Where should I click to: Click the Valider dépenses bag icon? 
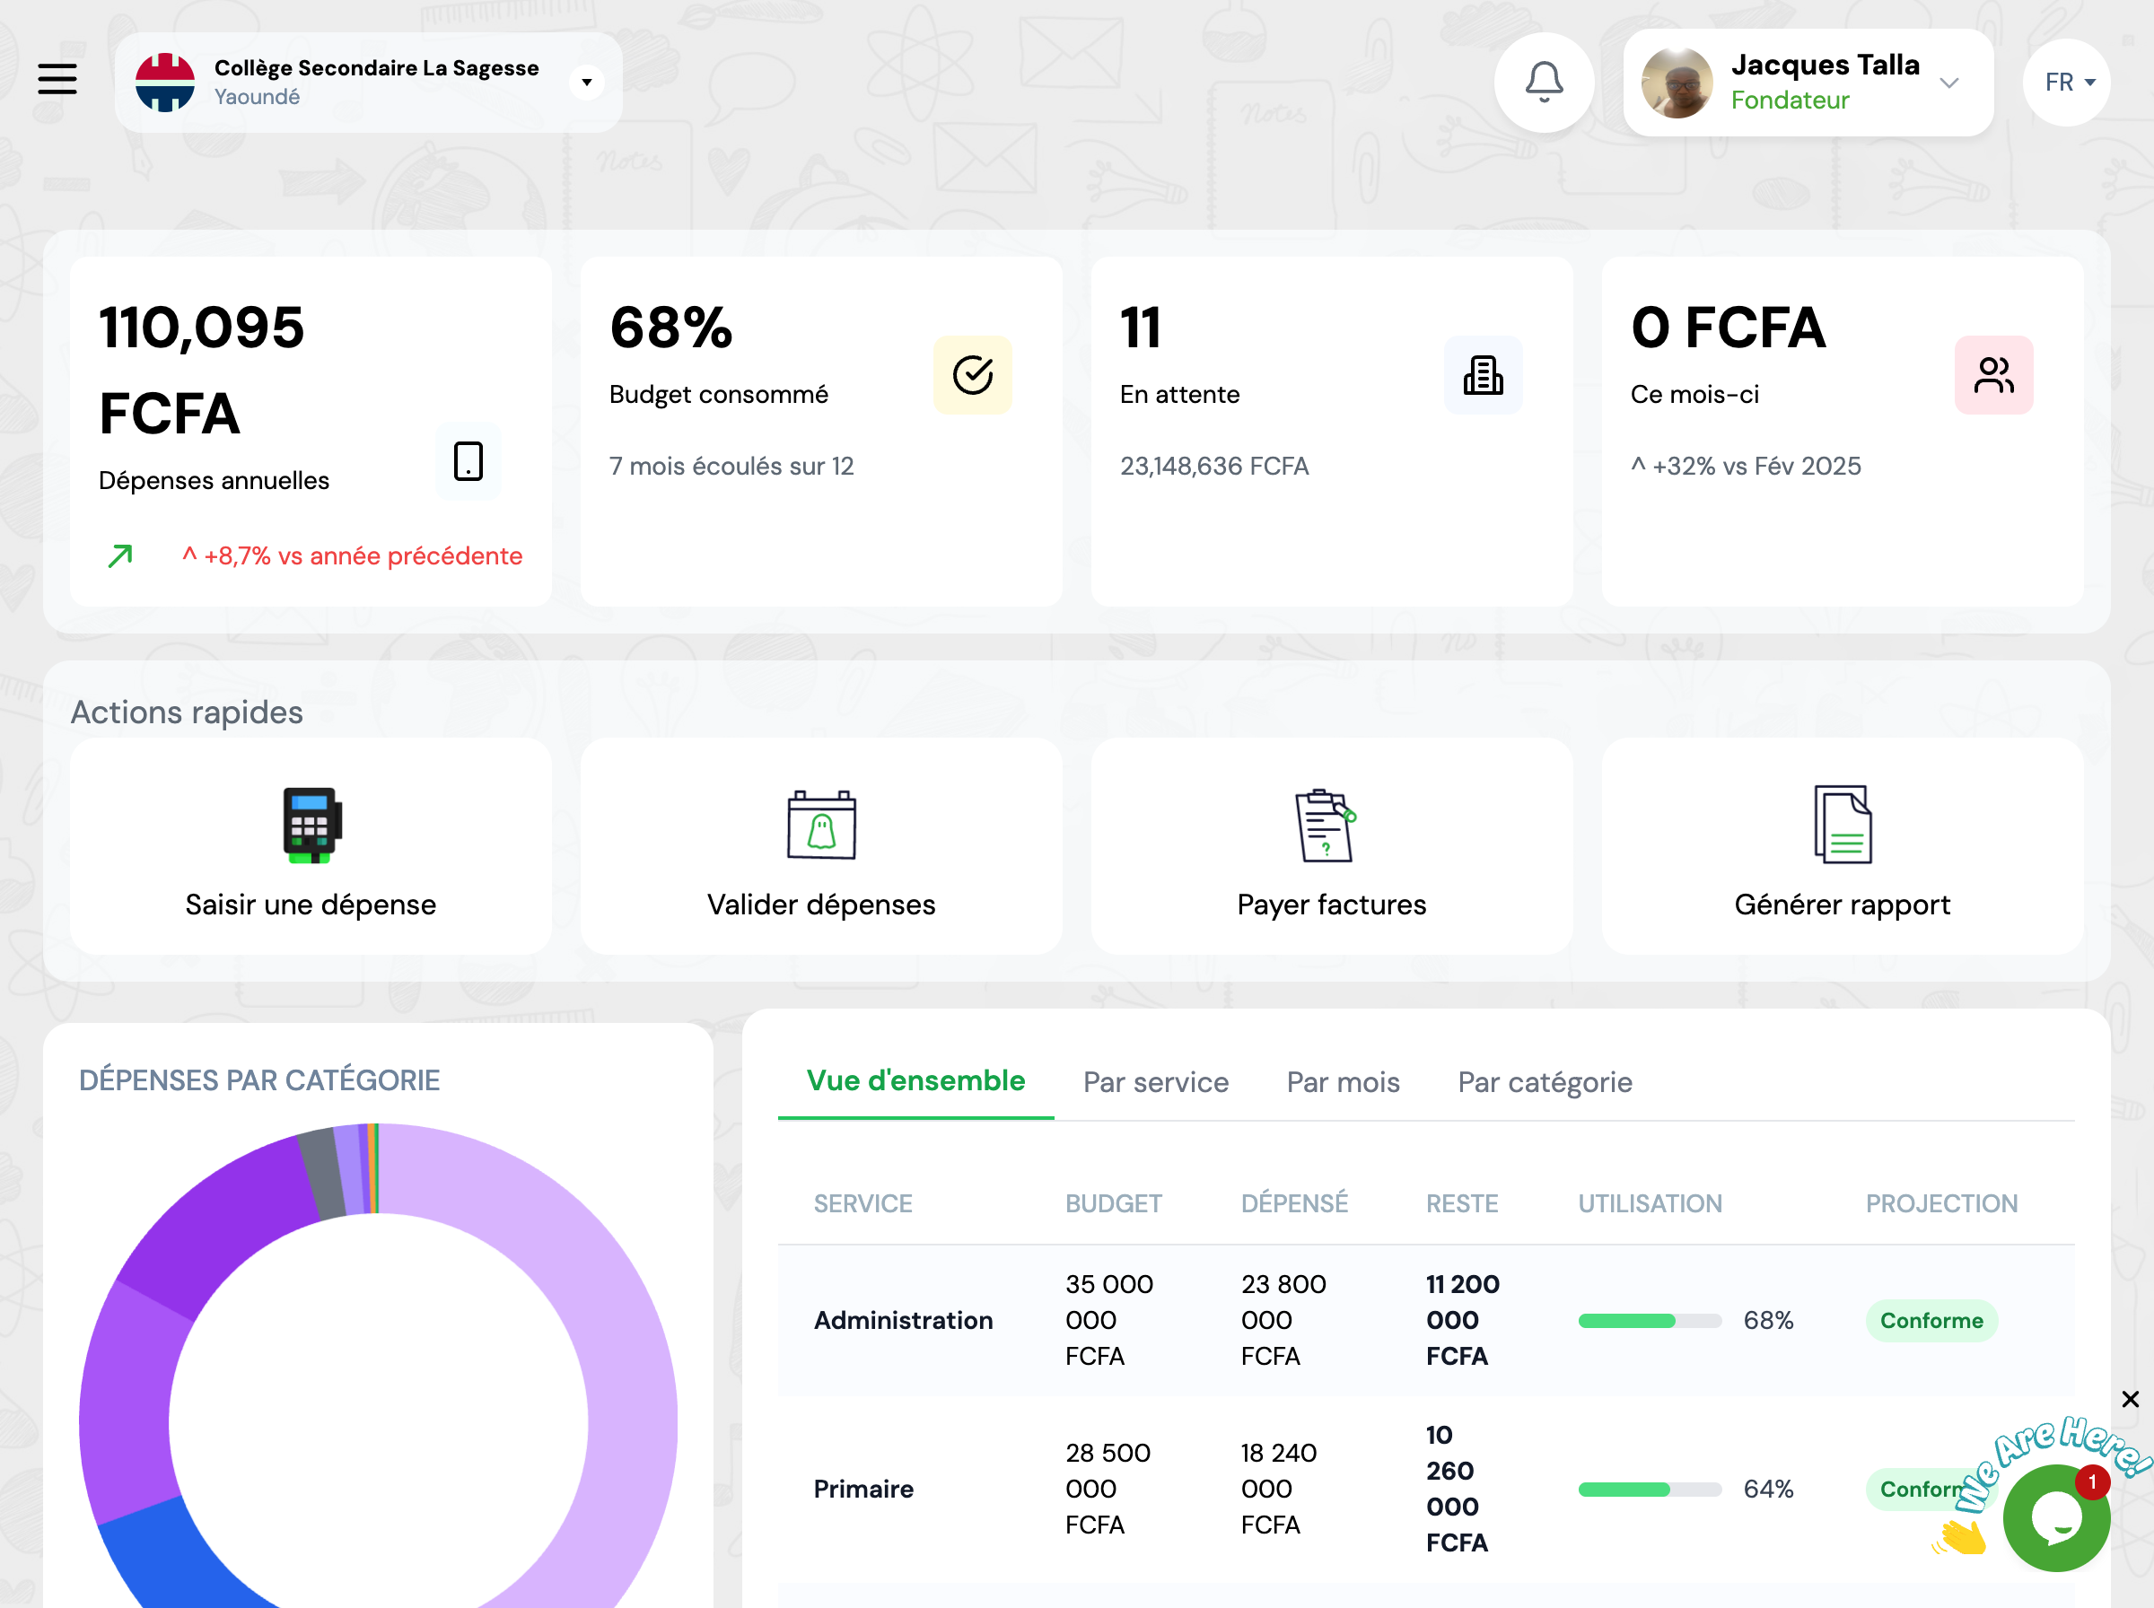[820, 825]
